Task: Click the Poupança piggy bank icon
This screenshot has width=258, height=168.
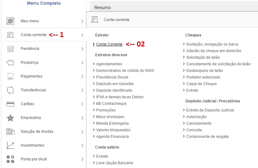Action: [x=10, y=62]
